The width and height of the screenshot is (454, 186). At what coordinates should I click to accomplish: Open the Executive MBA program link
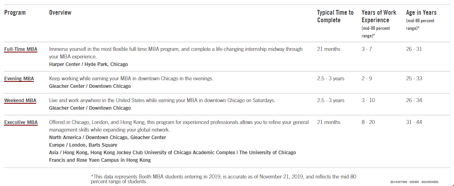(x=21, y=122)
